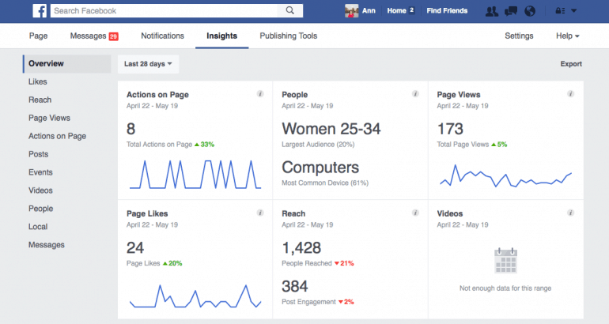Open page Settings
This screenshot has width=609, height=324.
(x=519, y=36)
